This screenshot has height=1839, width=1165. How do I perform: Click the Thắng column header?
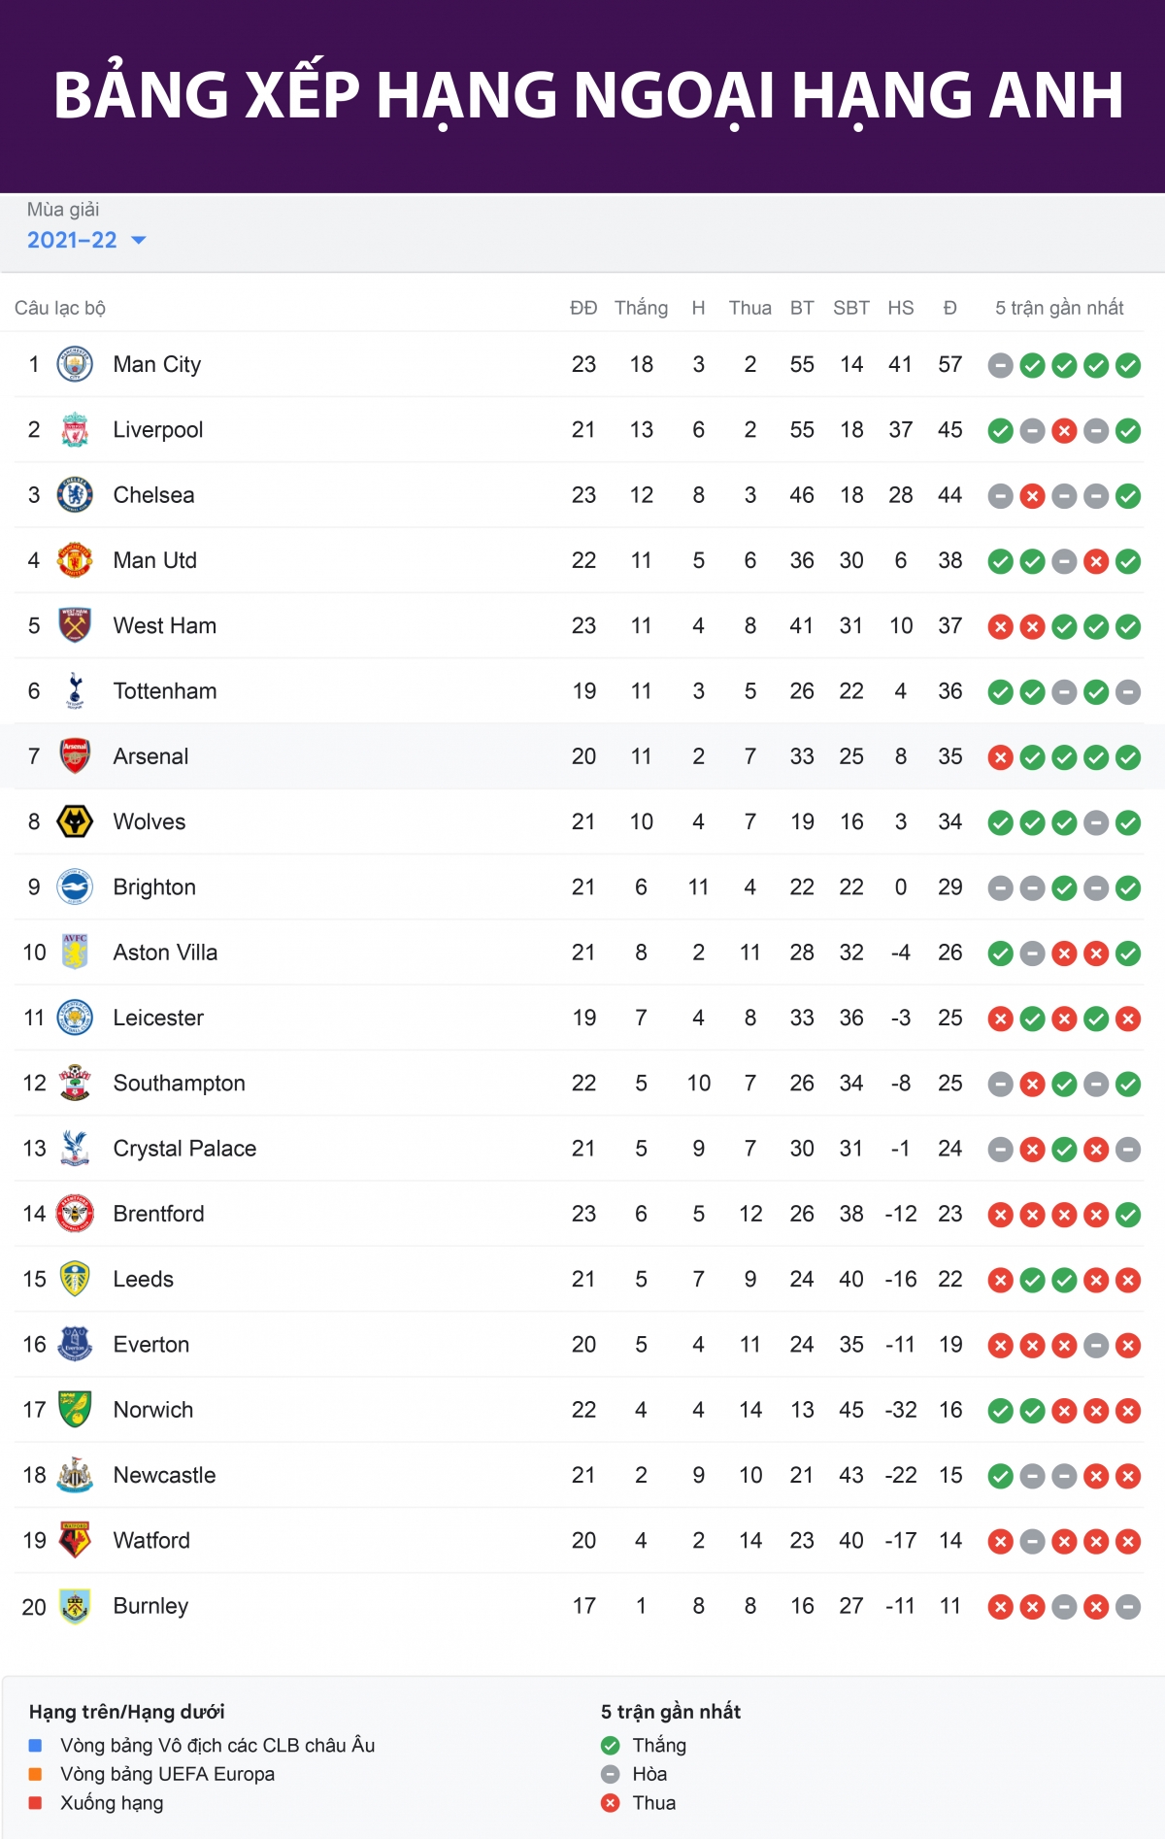(641, 308)
